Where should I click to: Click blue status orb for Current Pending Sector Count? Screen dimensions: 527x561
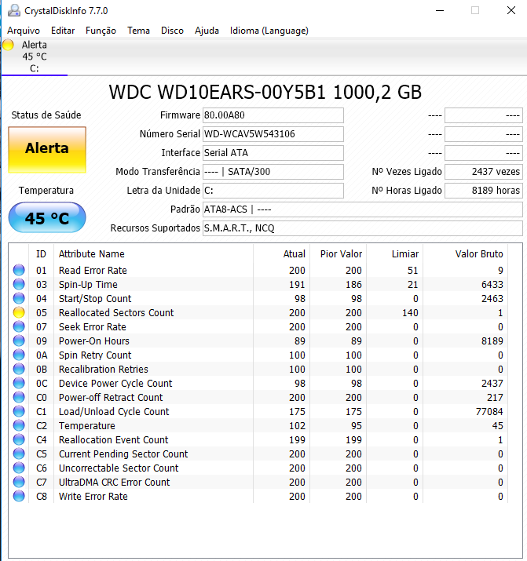[x=19, y=454]
